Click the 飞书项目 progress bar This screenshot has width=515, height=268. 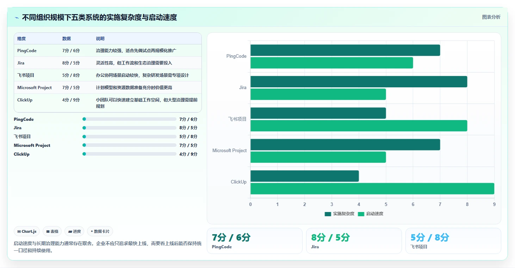[x=129, y=137]
